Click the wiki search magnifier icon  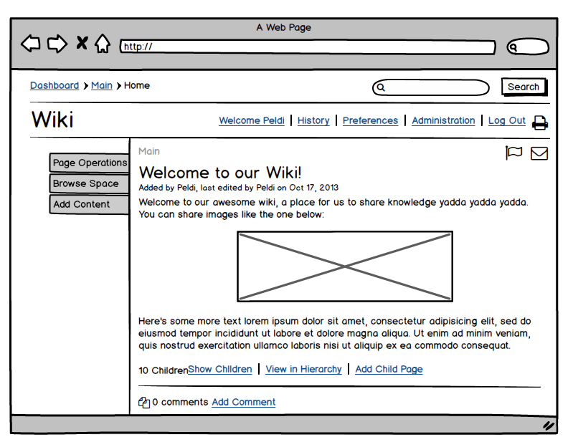(381, 87)
